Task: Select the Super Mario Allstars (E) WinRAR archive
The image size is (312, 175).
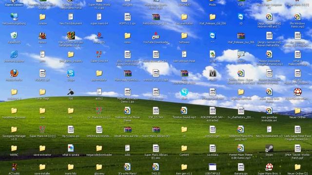Action: pyautogui.click(x=156, y=130)
